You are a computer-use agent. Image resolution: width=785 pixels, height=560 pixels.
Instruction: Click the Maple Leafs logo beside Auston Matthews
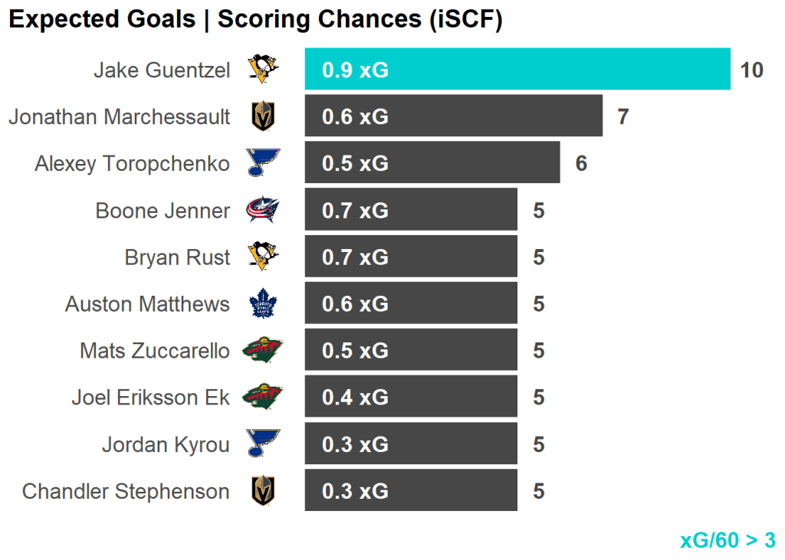[x=263, y=304]
